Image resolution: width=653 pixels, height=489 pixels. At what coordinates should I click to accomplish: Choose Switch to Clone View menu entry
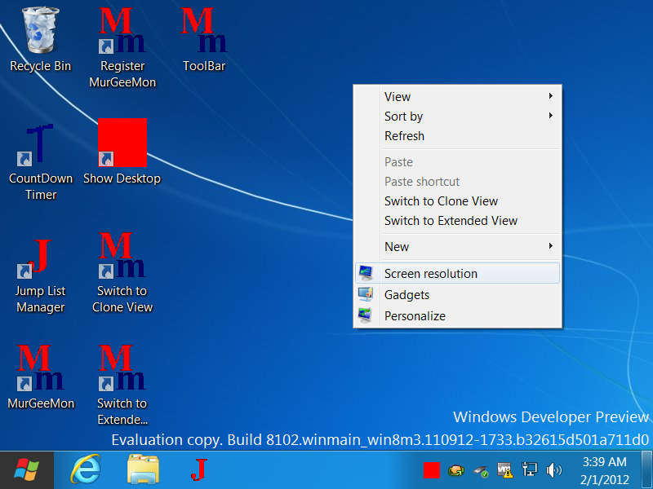(457, 200)
